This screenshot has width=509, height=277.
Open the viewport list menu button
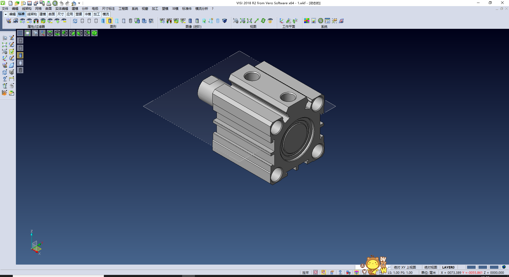[x=20, y=33]
